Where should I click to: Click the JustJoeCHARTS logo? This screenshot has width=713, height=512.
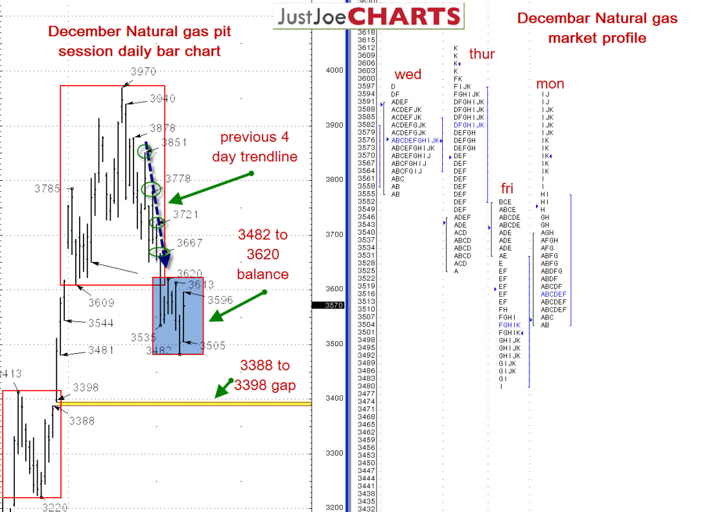[x=369, y=16]
